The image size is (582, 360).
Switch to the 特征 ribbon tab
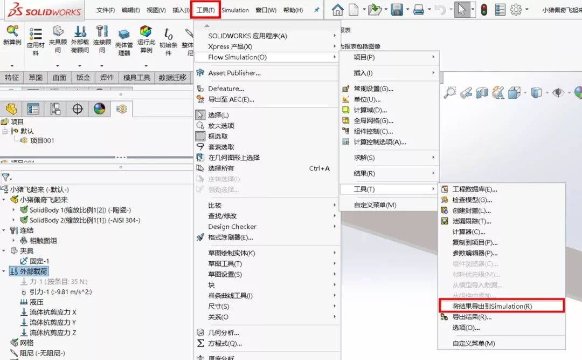(12, 77)
